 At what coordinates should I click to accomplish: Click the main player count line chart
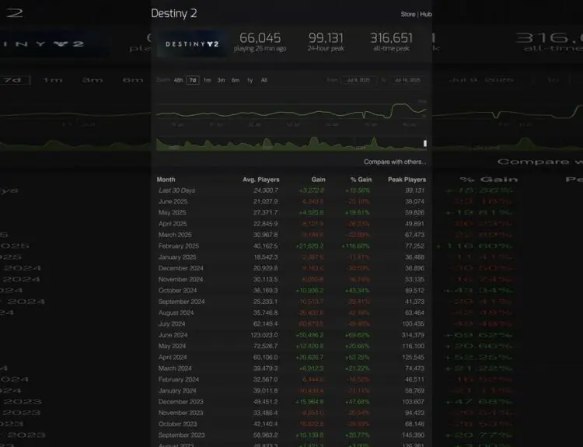tap(291, 113)
